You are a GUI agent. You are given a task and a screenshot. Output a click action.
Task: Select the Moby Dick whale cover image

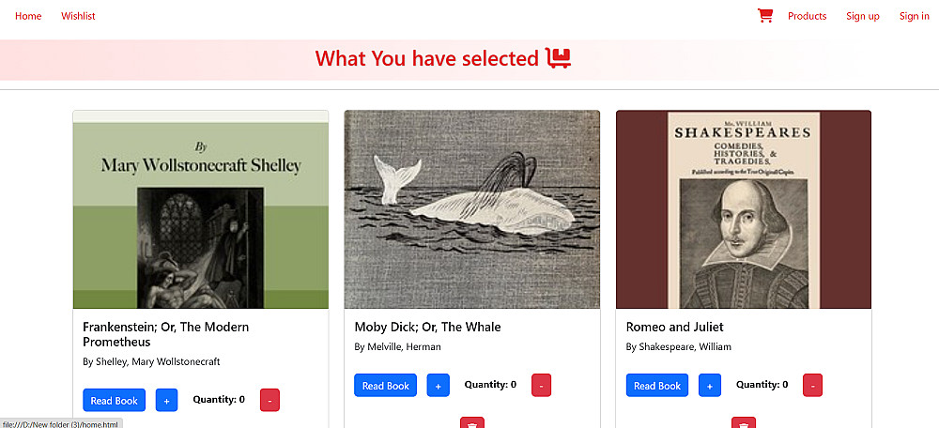(471, 209)
